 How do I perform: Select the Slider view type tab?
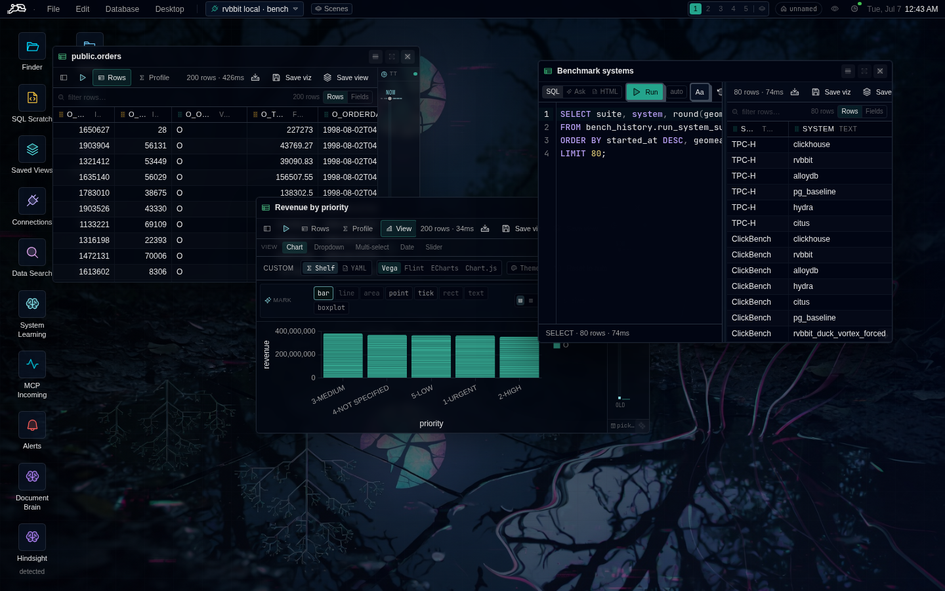click(434, 248)
